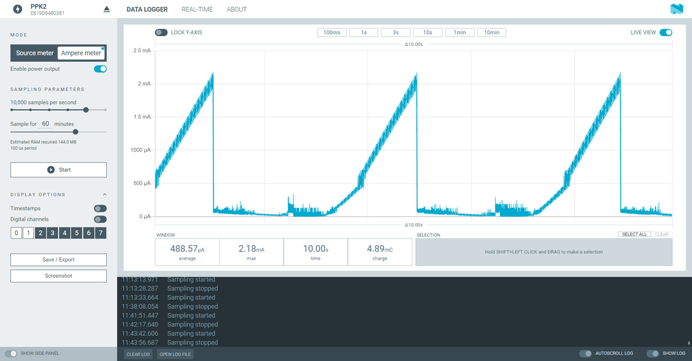
Task: Select Ampere meter mode
Action: click(81, 53)
